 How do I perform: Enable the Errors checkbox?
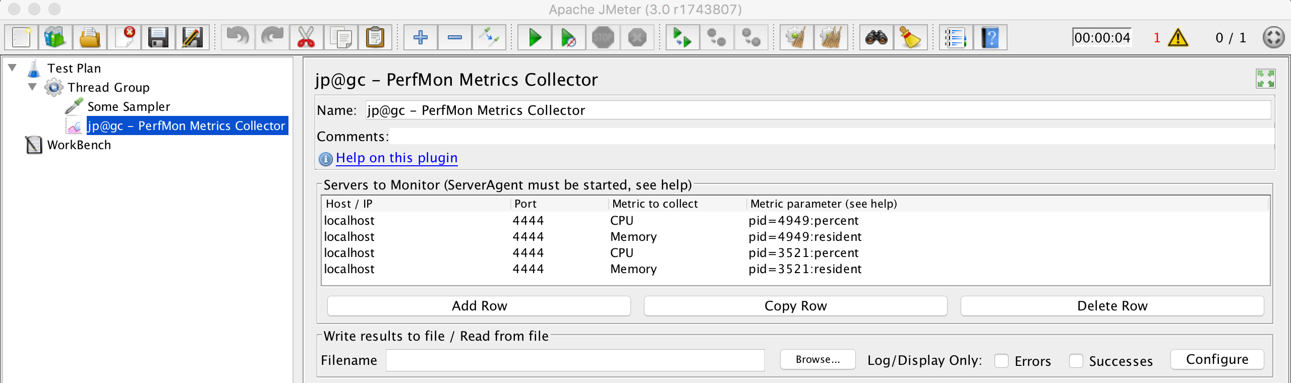coord(1002,361)
